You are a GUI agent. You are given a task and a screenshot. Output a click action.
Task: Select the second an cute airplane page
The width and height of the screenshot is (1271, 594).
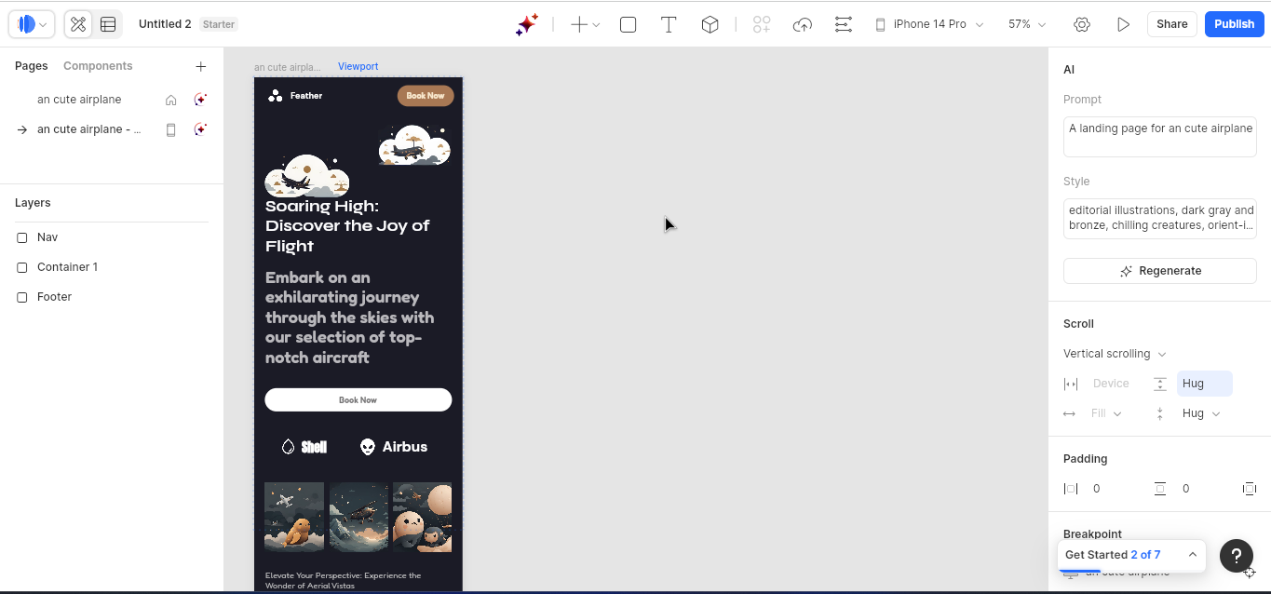pyautogui.click(x=89, y=129)
